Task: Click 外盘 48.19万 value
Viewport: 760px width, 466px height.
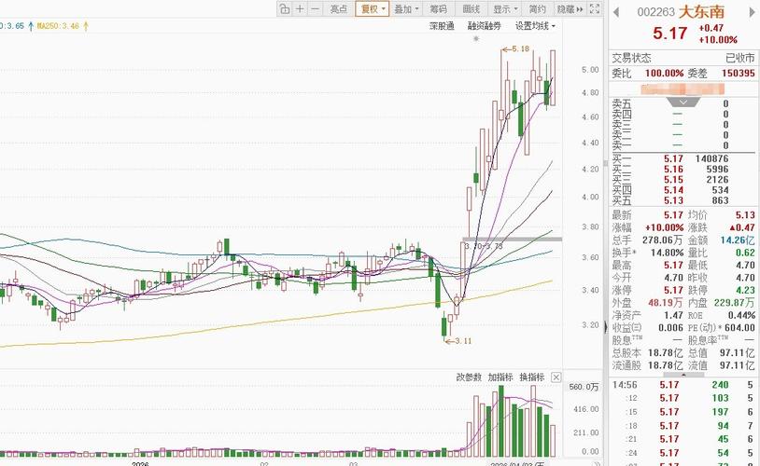Action: coord(666,303)
